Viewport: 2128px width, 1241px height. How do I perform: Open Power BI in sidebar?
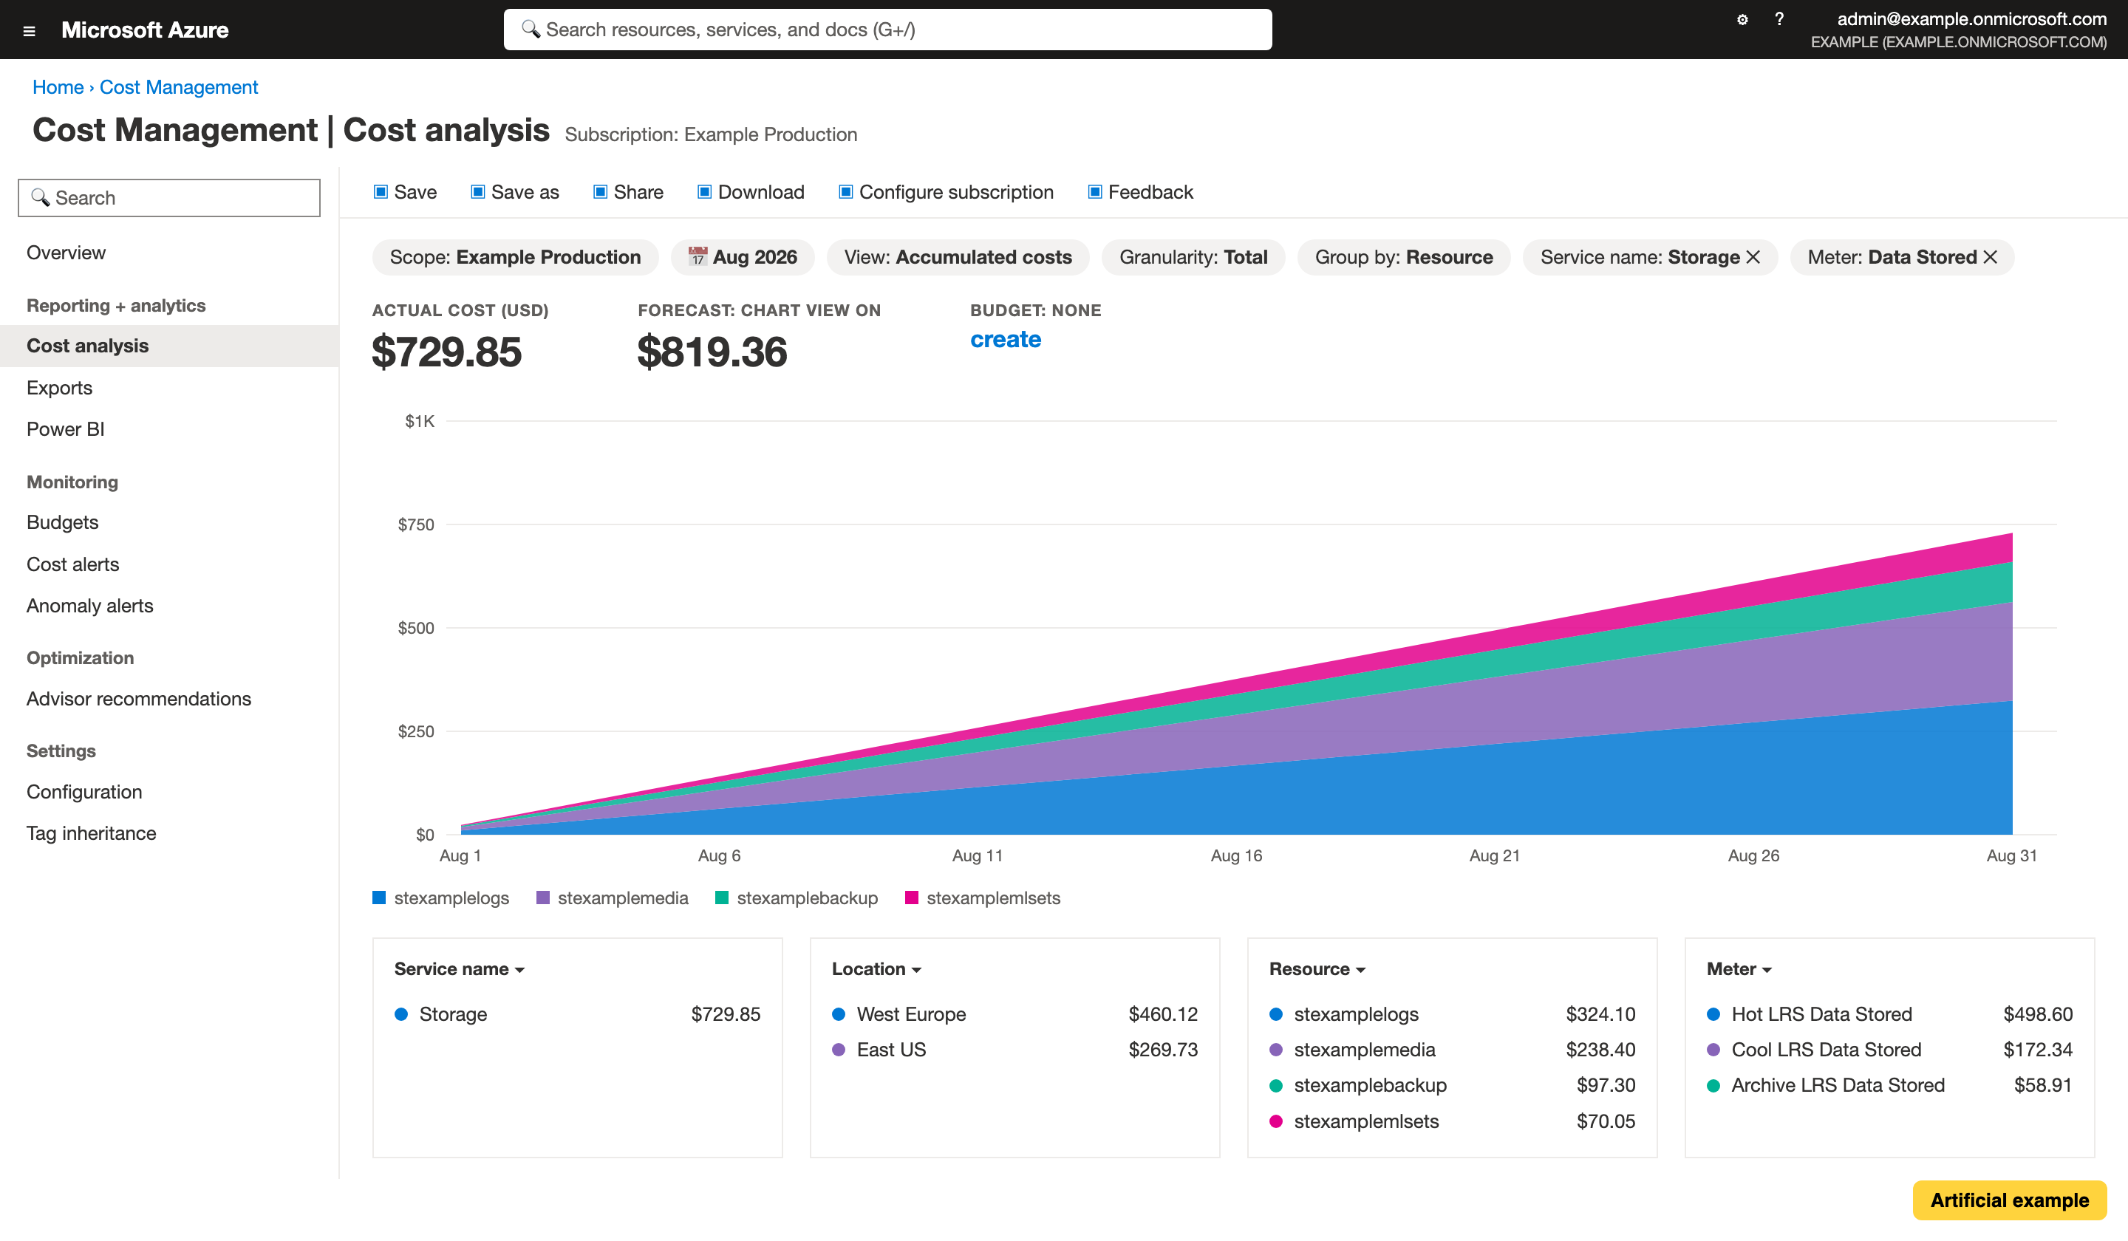coord(169,429)
